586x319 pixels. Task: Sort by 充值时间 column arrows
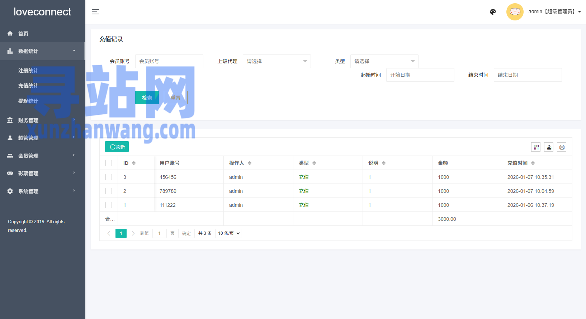click(x=533, y=163)
